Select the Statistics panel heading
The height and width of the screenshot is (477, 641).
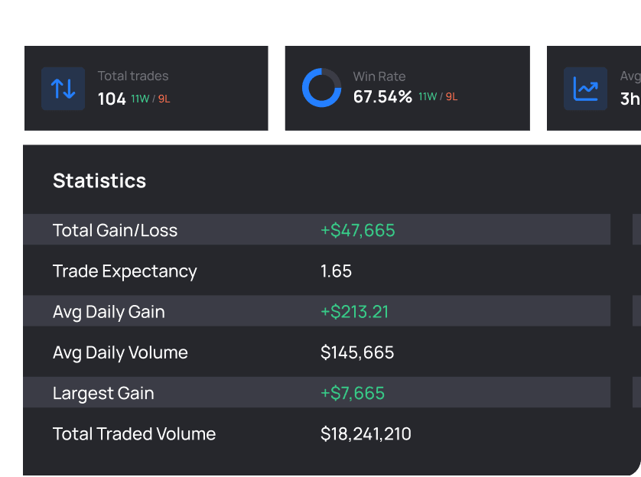click(99, 180)
